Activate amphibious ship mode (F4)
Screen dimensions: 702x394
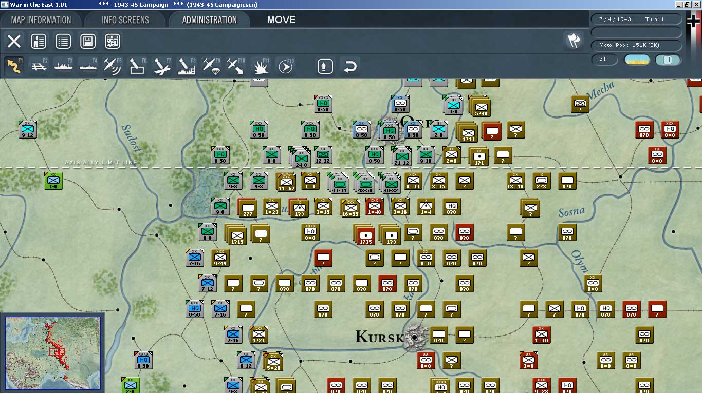pos(88,66)
